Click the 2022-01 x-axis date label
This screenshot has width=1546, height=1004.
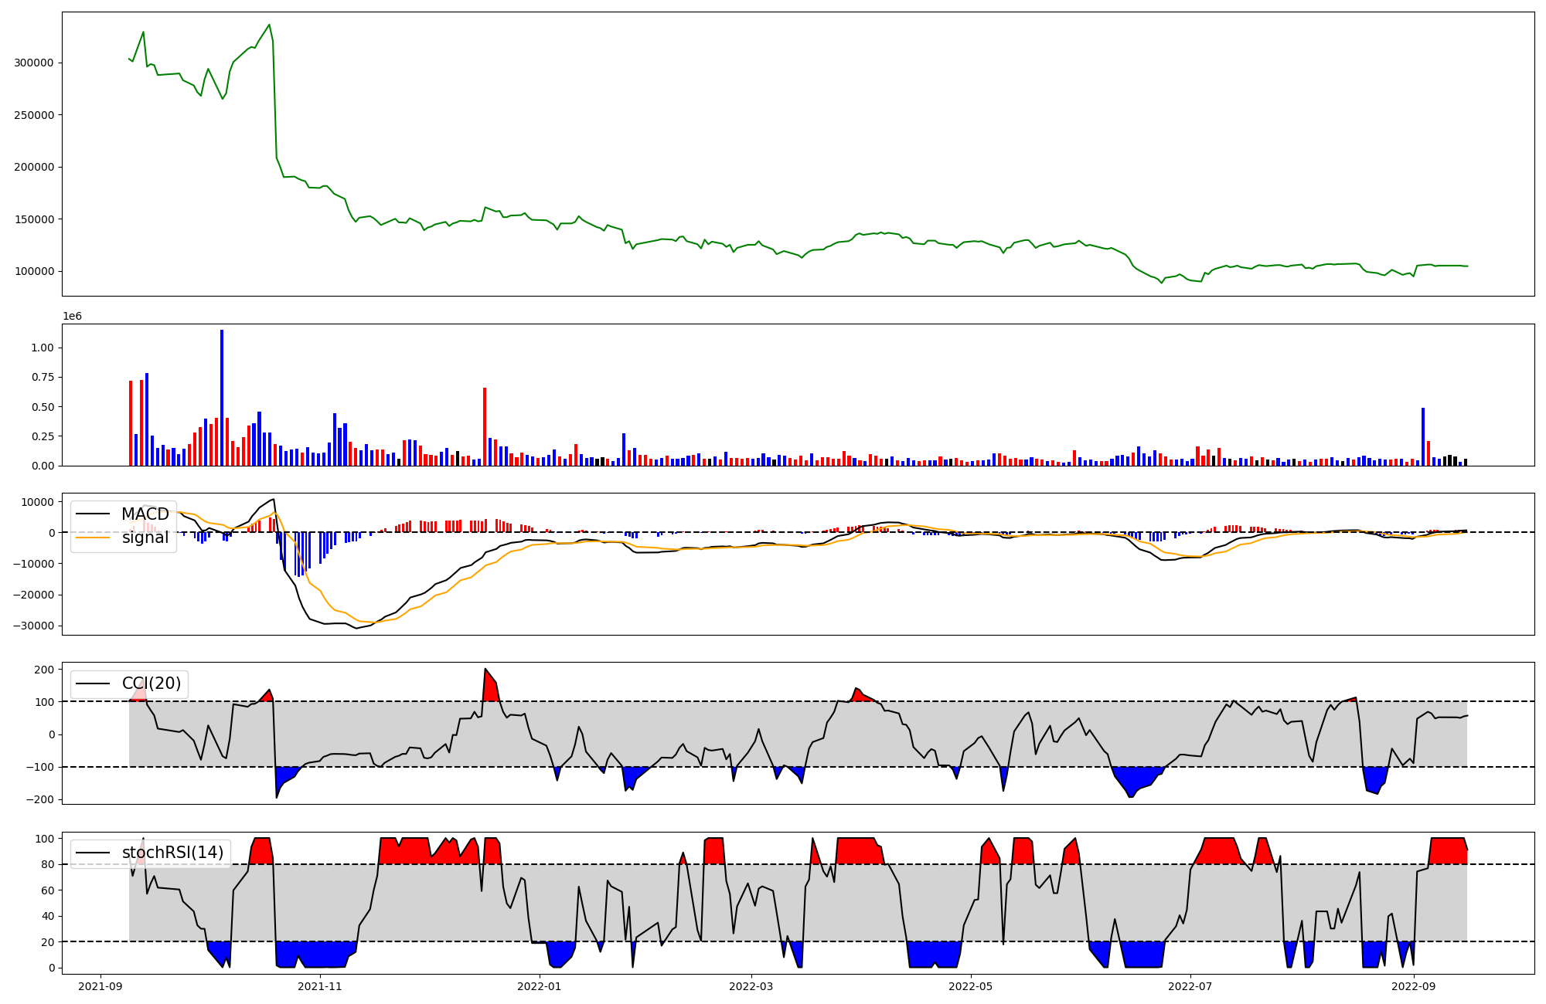(x=539, y=986)
